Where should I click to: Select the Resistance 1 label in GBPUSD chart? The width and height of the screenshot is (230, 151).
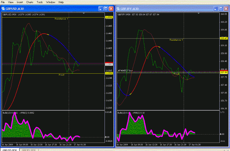[x=61, y=19]
